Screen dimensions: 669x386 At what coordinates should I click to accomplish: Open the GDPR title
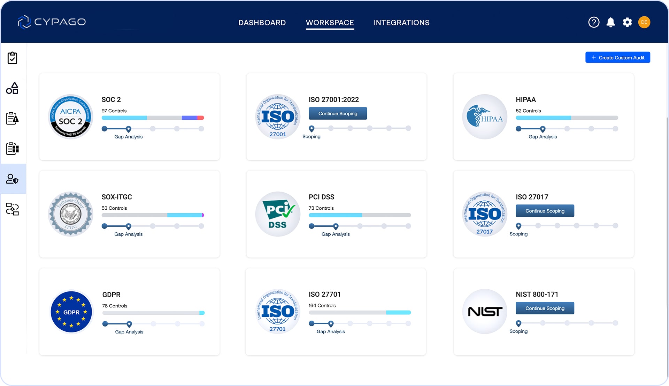111,295
